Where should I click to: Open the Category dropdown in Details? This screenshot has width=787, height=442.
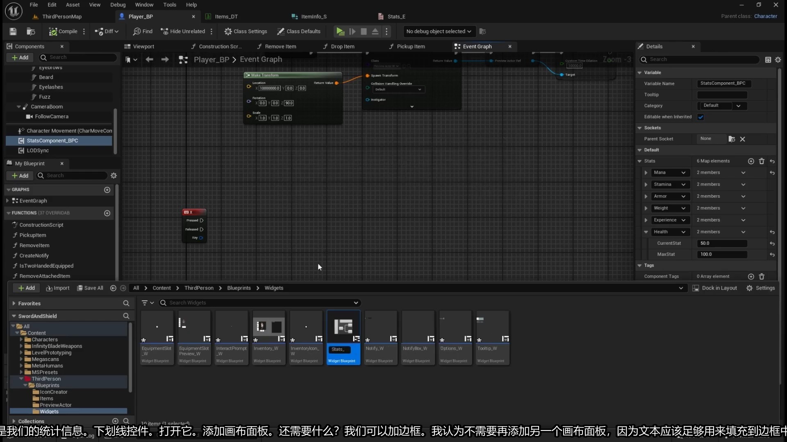point(739,106)
